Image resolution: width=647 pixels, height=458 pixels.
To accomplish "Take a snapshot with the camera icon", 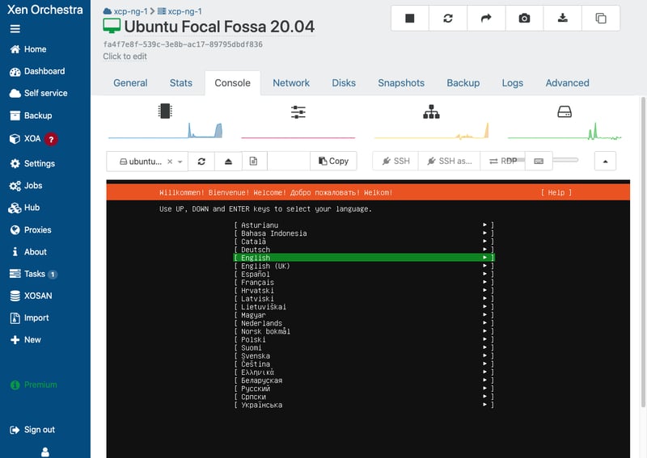I will [524, 18].
